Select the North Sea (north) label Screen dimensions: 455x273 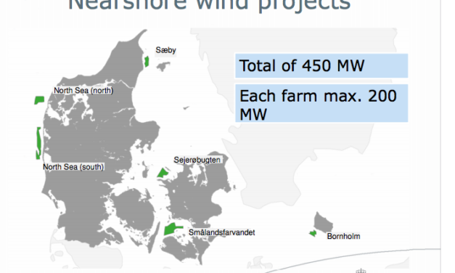point(83,90)
